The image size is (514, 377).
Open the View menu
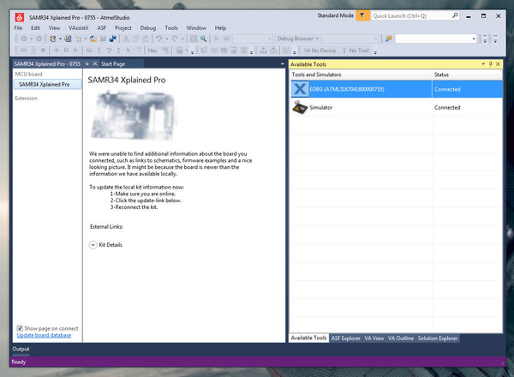tap(55, 28)
